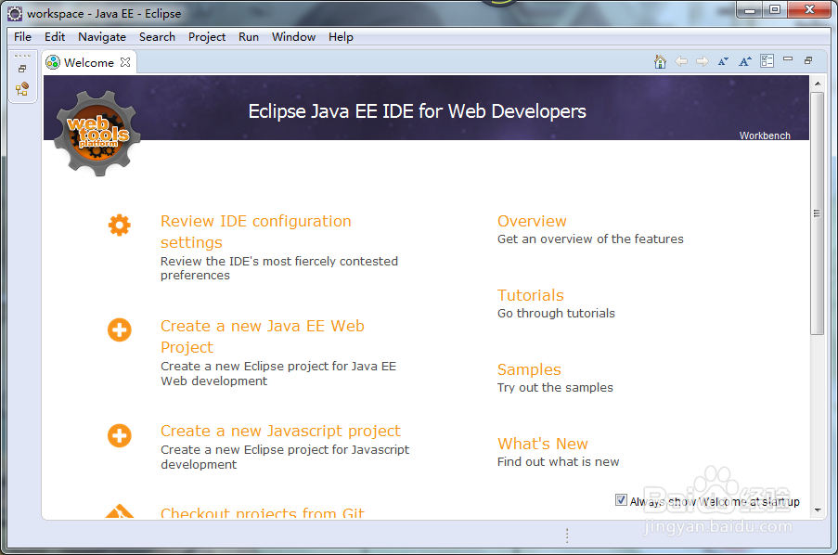Click 'Go through tutorials' text

556,314
